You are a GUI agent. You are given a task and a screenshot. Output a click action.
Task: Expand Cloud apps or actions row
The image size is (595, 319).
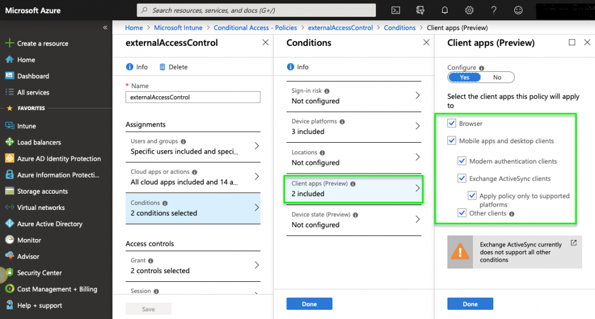coord(193,177)
